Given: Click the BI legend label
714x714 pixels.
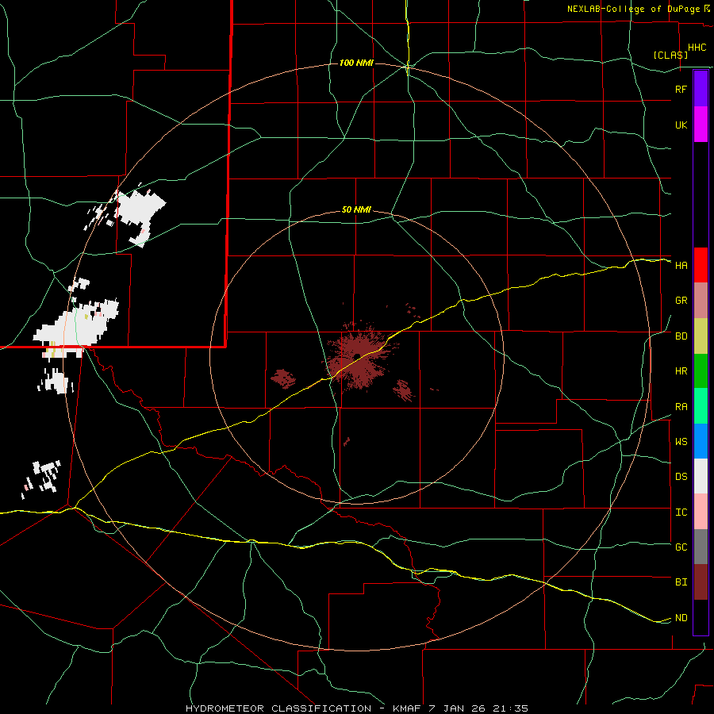Looking at the screenshot, I should (x=681, y=582).
